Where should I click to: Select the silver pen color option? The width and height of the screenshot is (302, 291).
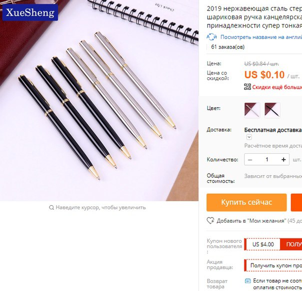(252, 110)
